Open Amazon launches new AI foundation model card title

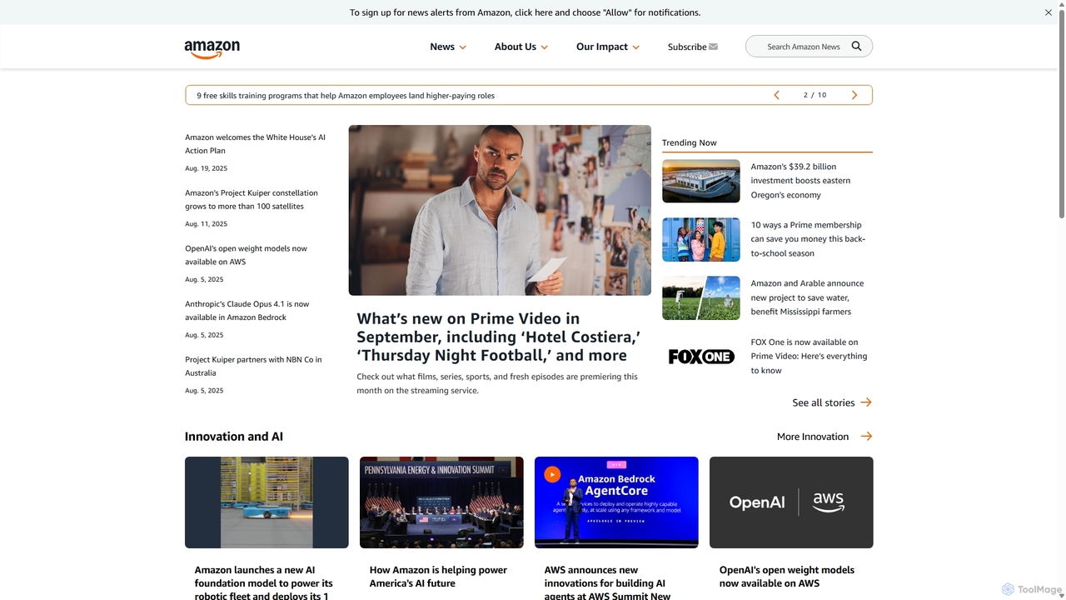pos(264,582)
